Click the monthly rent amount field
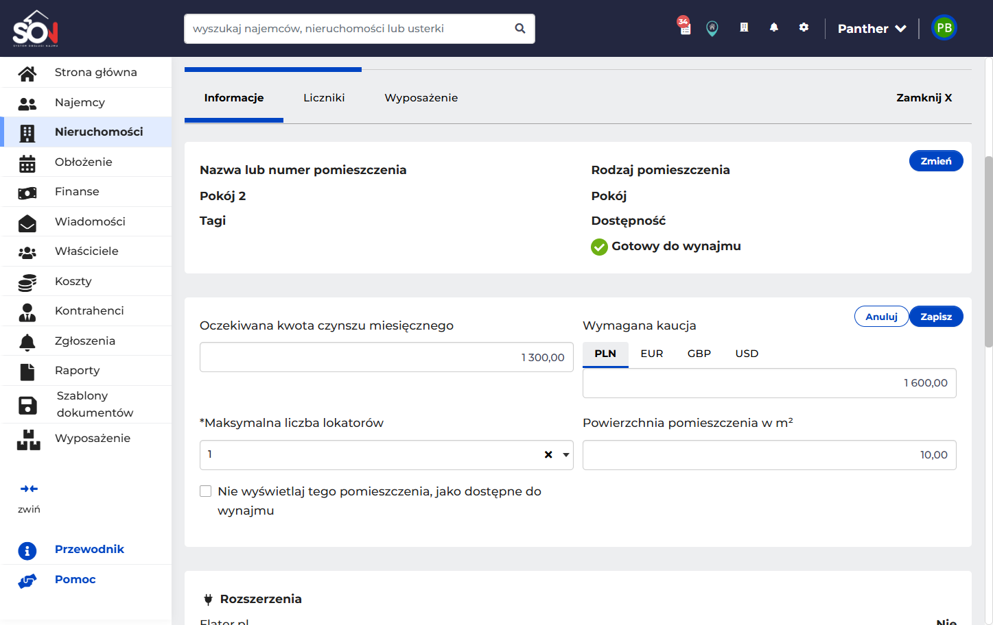The image size is (993, 625). click(x=386, y=357)
